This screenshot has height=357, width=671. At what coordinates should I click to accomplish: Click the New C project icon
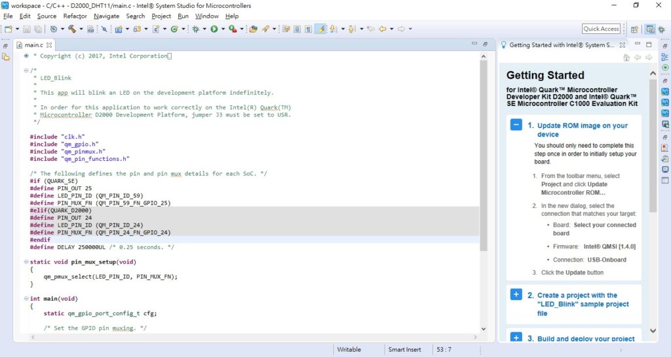tap(119, 29)
